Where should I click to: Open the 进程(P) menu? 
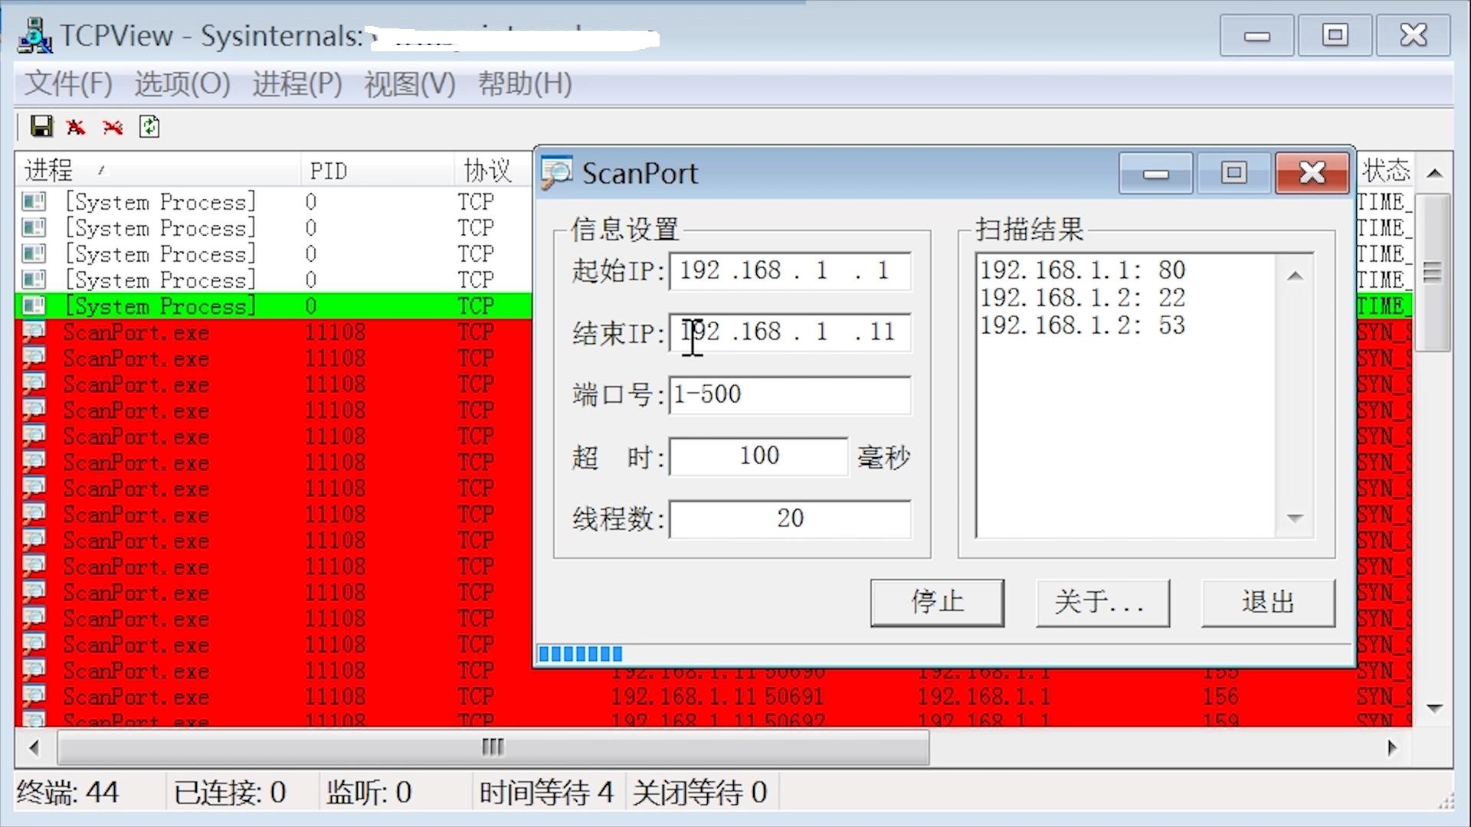(x=297, y=83)
